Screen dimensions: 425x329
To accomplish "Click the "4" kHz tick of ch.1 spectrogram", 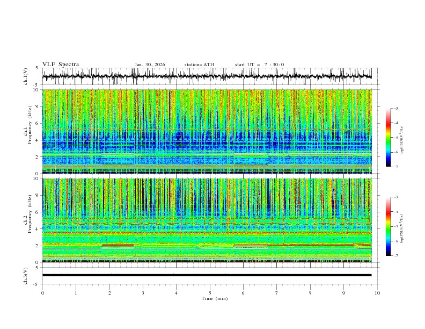I will pyautogui.click(x=37, y=140).
